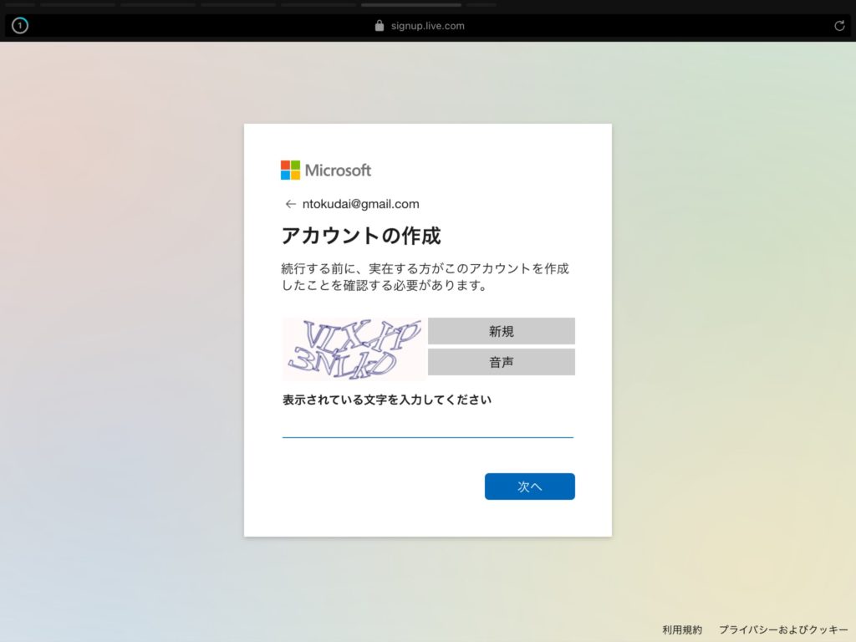Click the 表示されている文字を入力してください label
The width and height of the screenshot is (856, 642).
(x=386, y=400)
